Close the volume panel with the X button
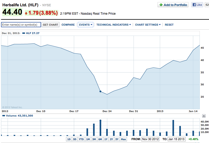Image resolution: width=209 pixels, height=143 pixels. (x=204, y=116)
